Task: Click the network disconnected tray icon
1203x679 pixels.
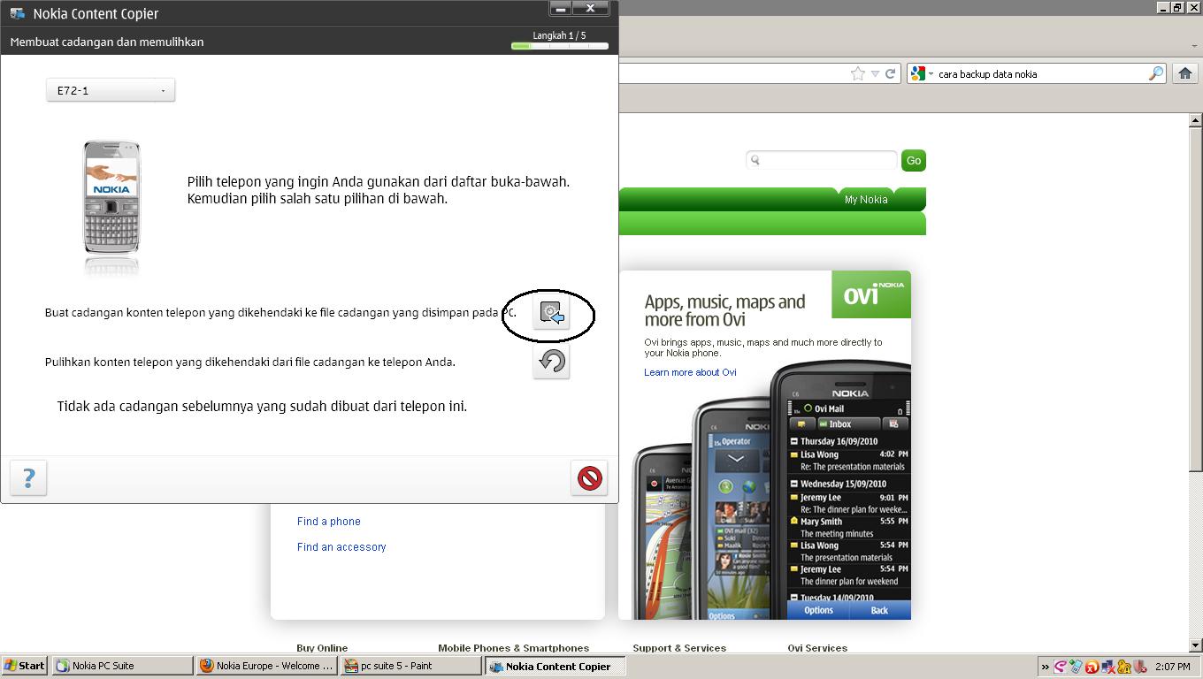Action: pyautogui.click(x=1107, y=667)
